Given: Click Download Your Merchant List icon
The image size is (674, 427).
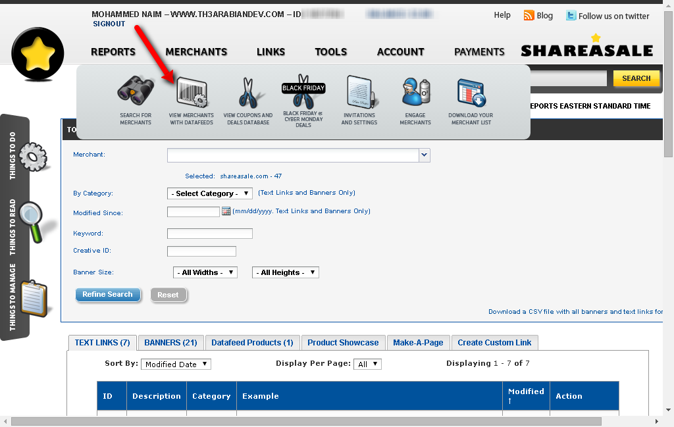Looking at the screenshot, I should [x=471, y=93].
